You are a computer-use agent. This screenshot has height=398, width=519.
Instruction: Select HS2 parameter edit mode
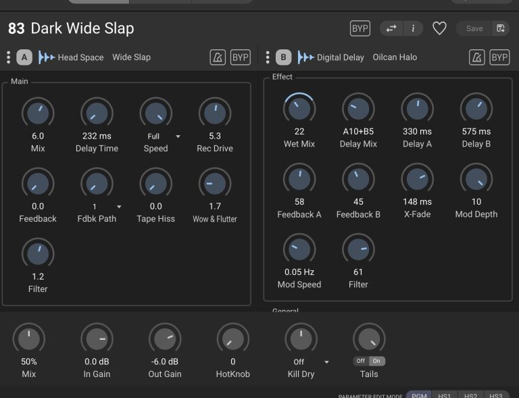tap(470, 395)
